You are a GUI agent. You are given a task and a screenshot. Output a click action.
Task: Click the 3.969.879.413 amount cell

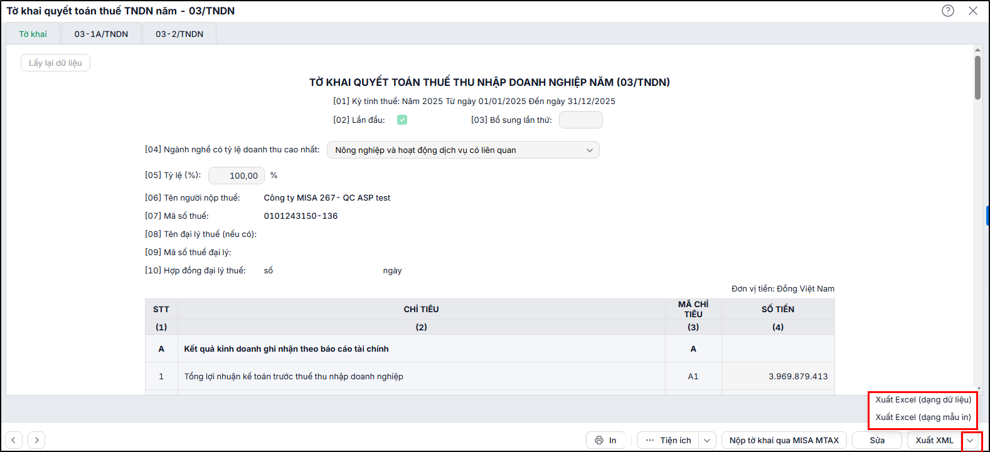[778, 376]
